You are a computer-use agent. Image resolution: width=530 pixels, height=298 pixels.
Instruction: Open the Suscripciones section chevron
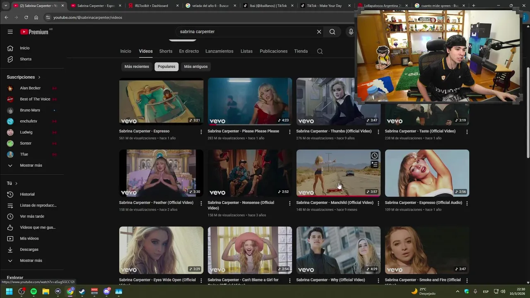point(39,77)
